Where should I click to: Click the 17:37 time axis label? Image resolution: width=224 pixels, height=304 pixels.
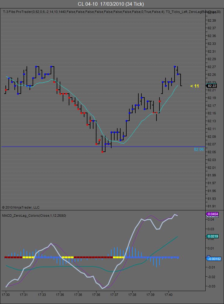pyautogui.click(x=114, y=295)
